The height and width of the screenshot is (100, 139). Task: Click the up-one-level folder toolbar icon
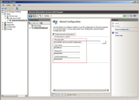click(x=10, y=8)
